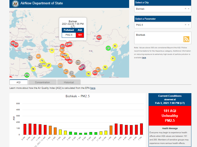
Task: Click the 7 PM bar in the chart
Action: point(141,129)
